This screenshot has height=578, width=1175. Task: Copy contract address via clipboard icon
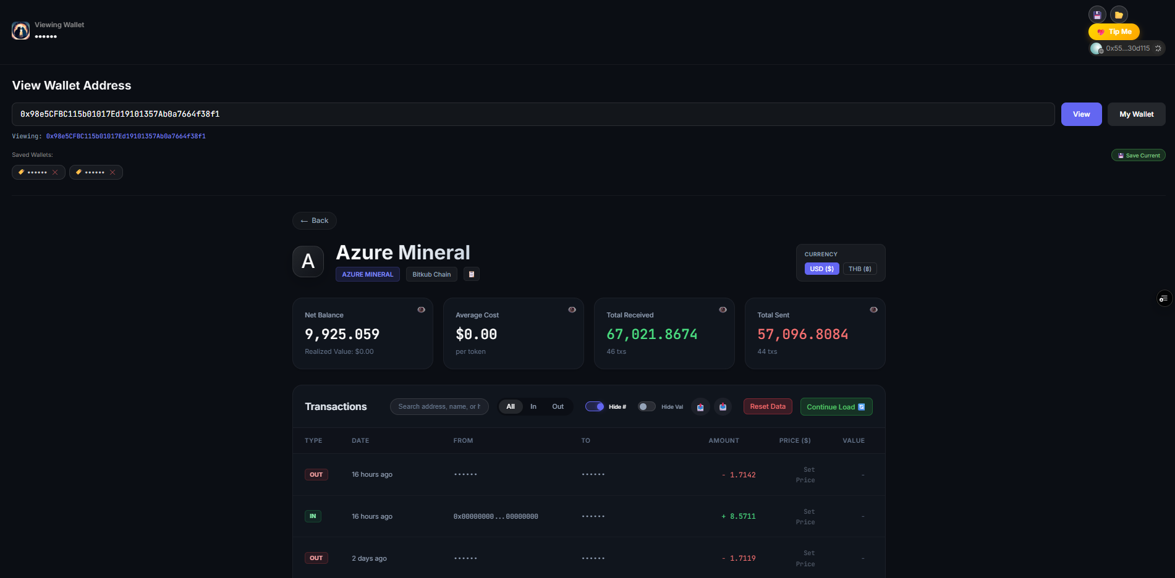472,274
